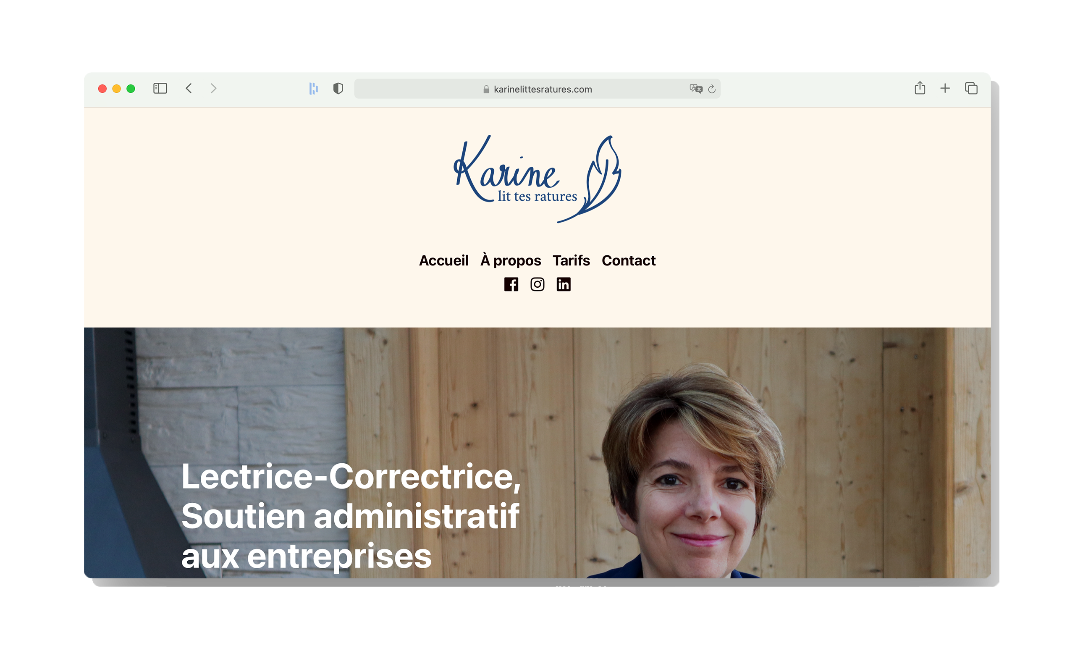
Task: Open the Contact page
Action: click(628, 260)
